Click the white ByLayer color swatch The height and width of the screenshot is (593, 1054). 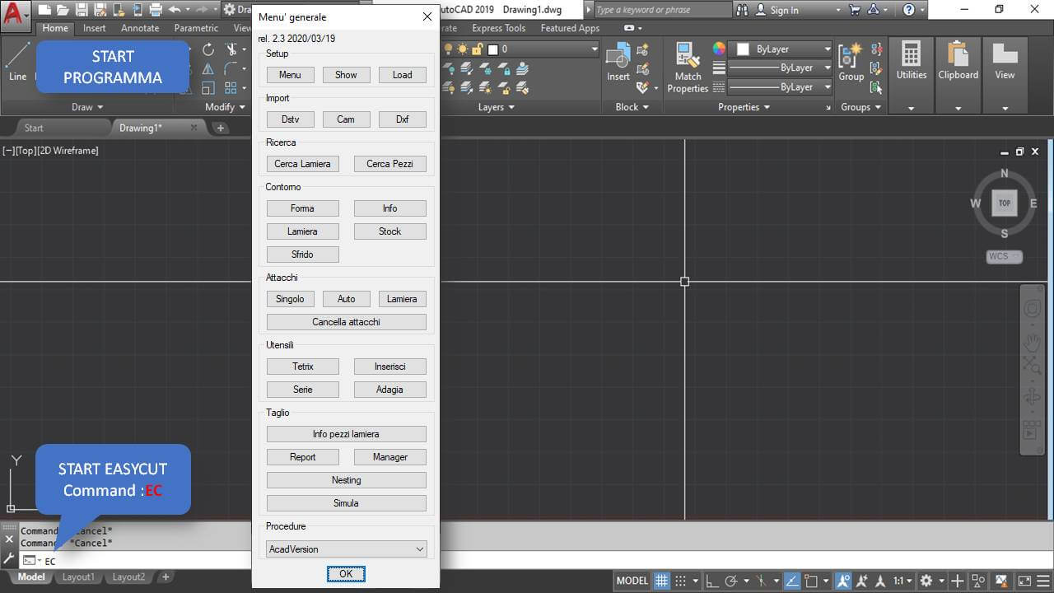pyautogui.click(x=743, y=49)
